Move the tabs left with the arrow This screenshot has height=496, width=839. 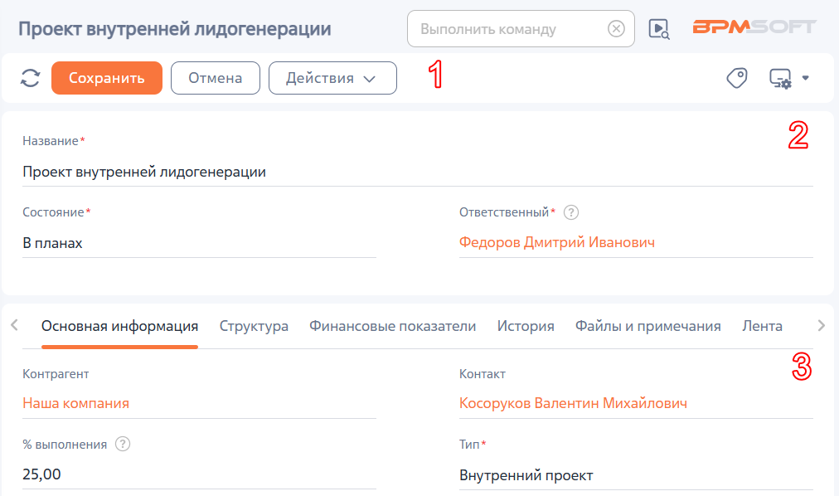pos(14,325)
